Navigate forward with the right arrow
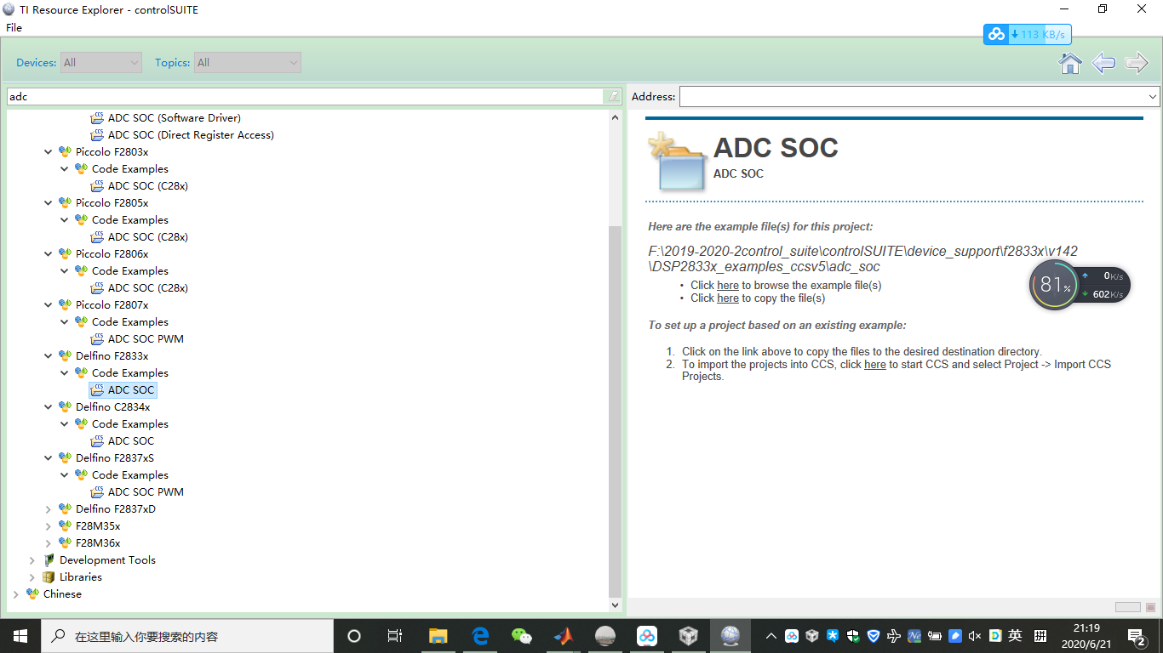The width and height of the screenshot is (1163, 653). (x=1137, y=63)
